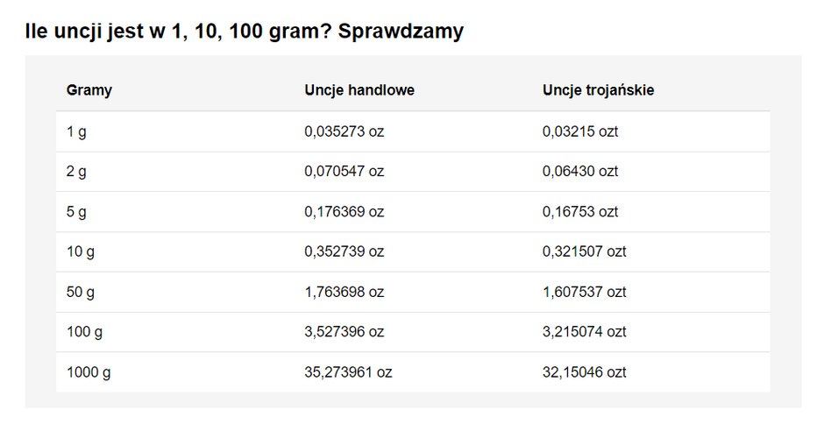824x431 pixels.
Task: Click the 3,215074 ozt value
Action: point(585,332)
